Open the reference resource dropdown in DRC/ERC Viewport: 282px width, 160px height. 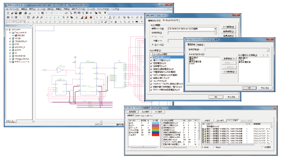[215, 29]
